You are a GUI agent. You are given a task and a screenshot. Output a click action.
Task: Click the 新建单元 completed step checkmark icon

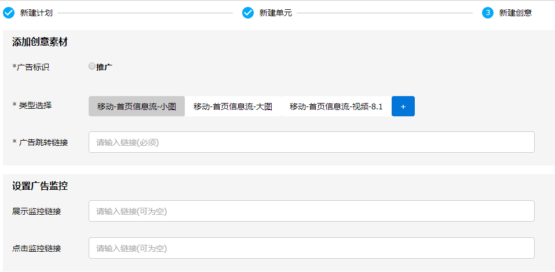(248, 13)
